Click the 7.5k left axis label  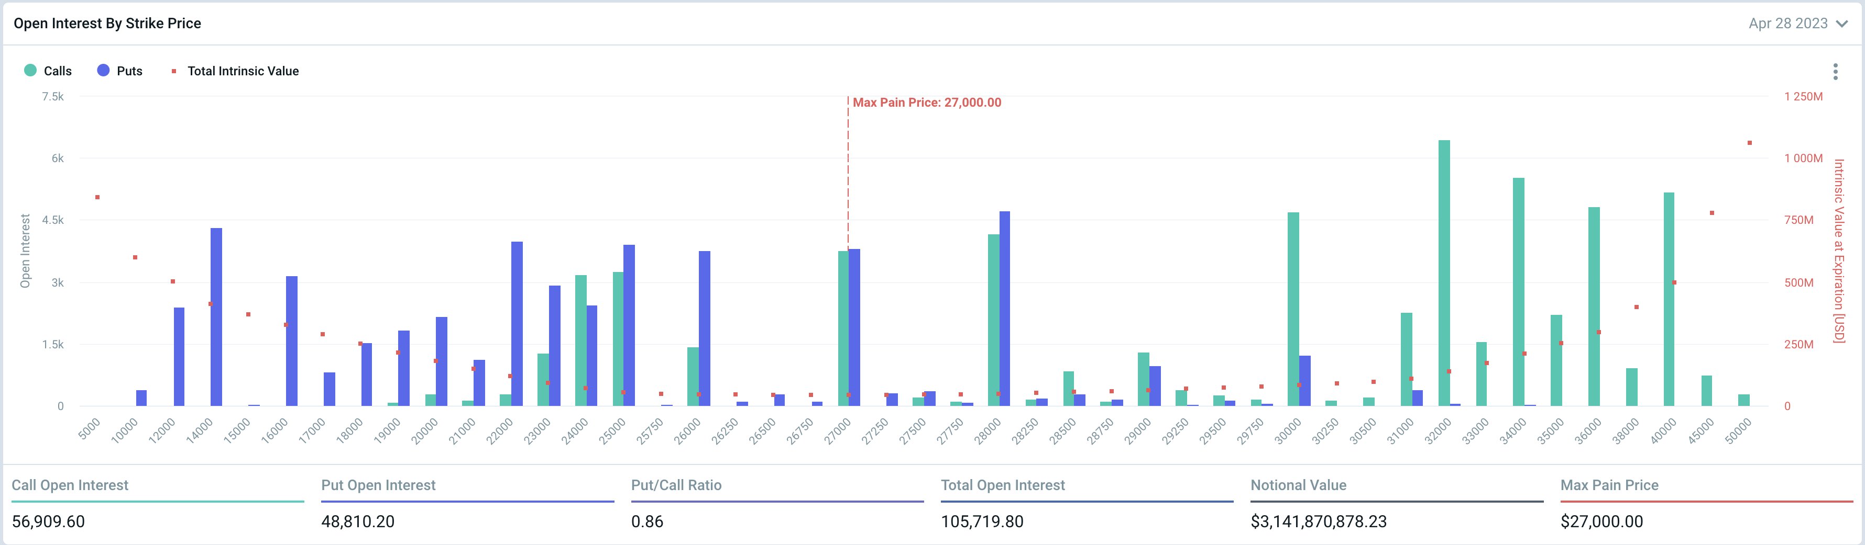[x=53, y=96]
